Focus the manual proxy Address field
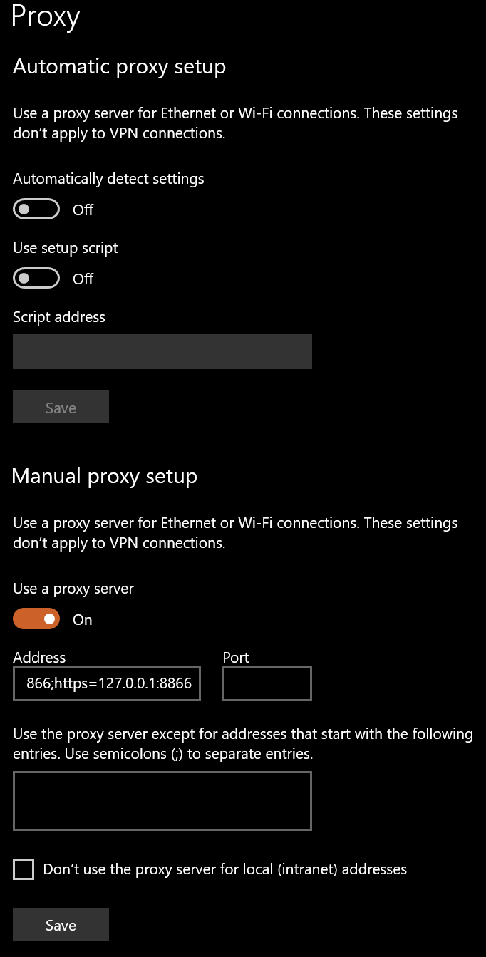Image resolution: width=486 pixels, height=957 pixels. (107, 683)
